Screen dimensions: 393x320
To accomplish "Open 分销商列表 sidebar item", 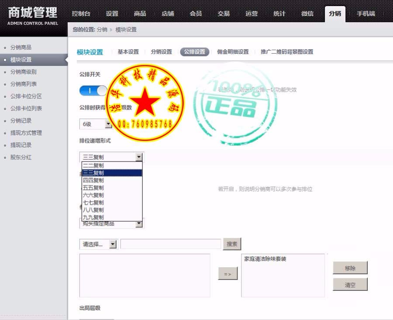I will [23, 84].
